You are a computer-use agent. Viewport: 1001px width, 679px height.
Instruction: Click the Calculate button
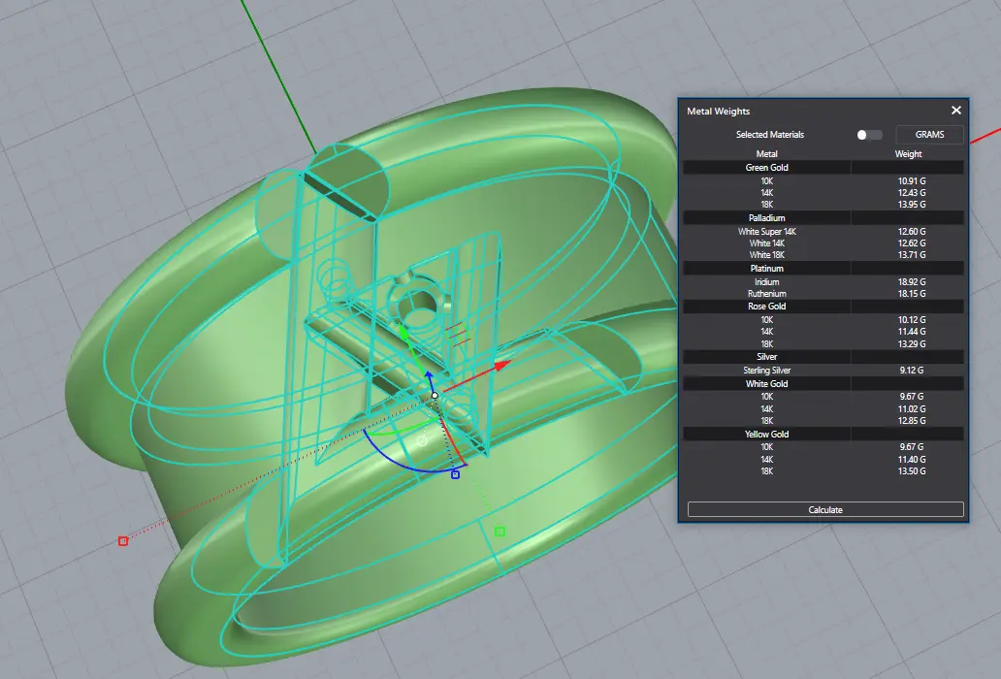825,509
